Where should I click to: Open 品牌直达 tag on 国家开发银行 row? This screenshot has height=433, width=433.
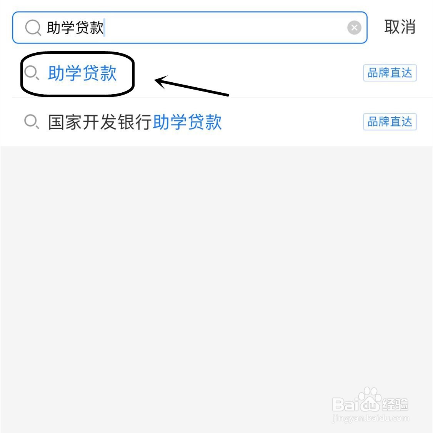point(390,122)
